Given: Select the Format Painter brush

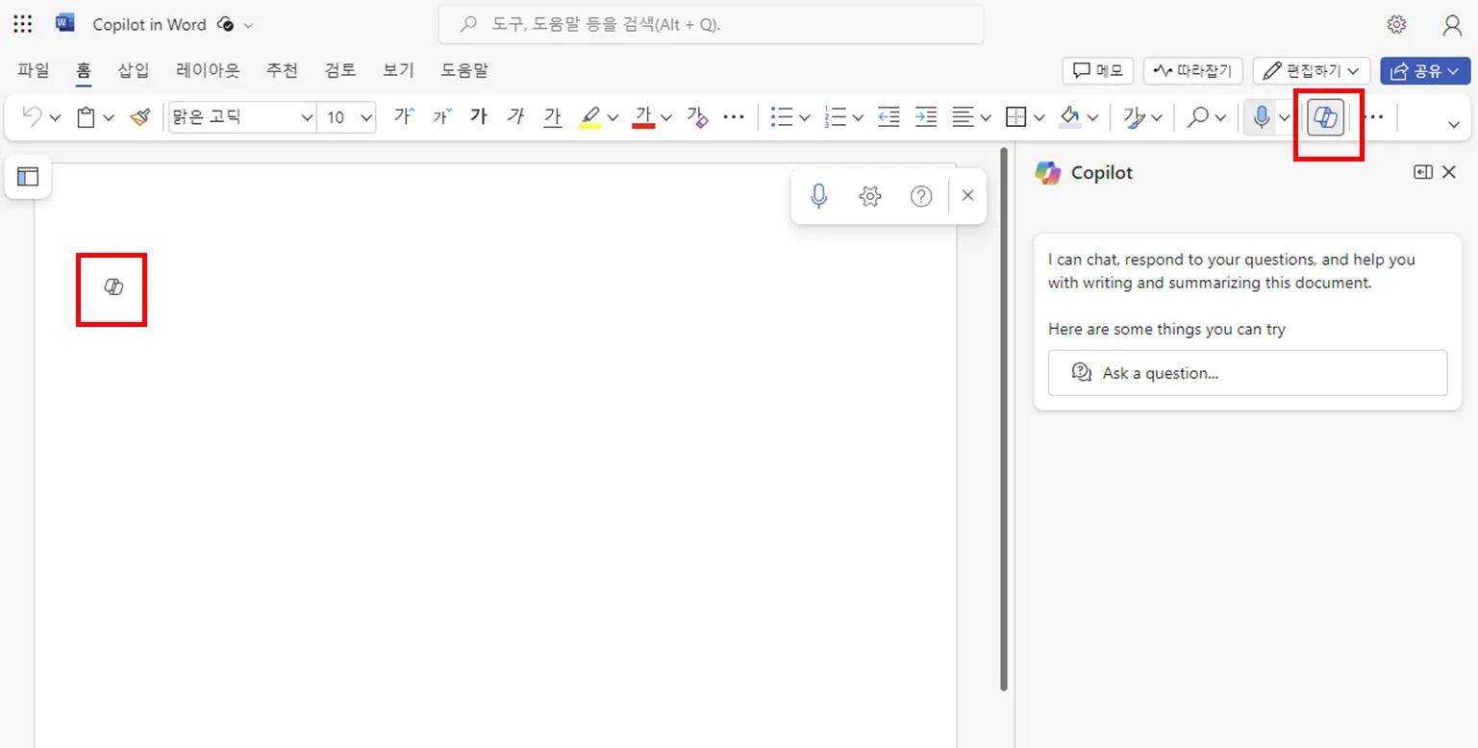Looking at the screenshot, I should click(x=140, y=117).
